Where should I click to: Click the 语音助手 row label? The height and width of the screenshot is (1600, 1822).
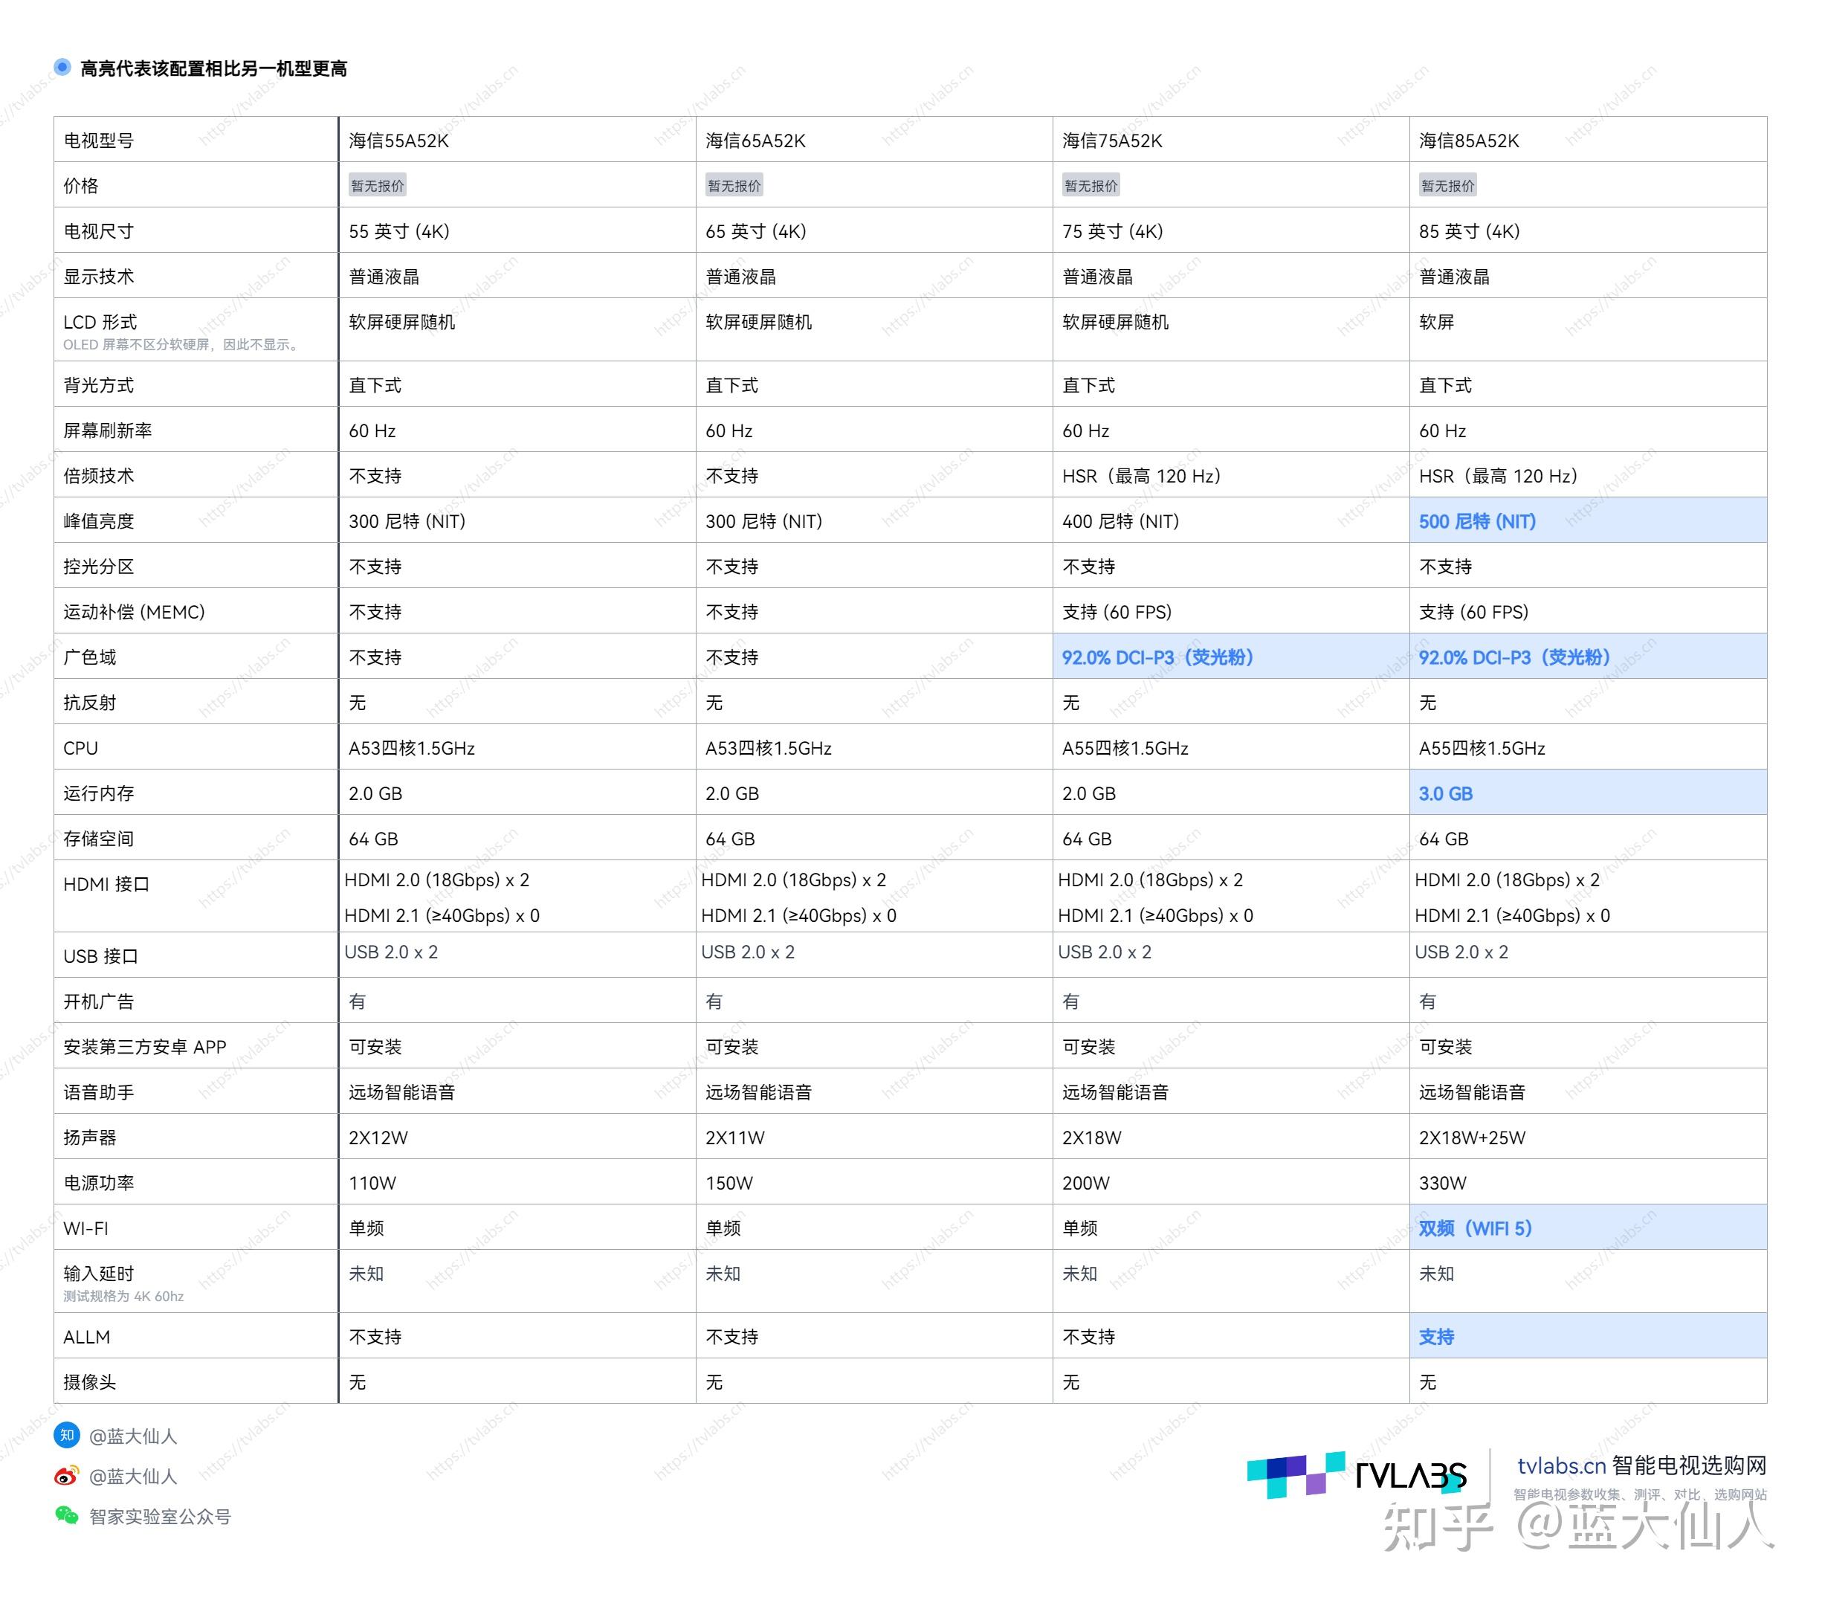click(x=99, y=1092)
